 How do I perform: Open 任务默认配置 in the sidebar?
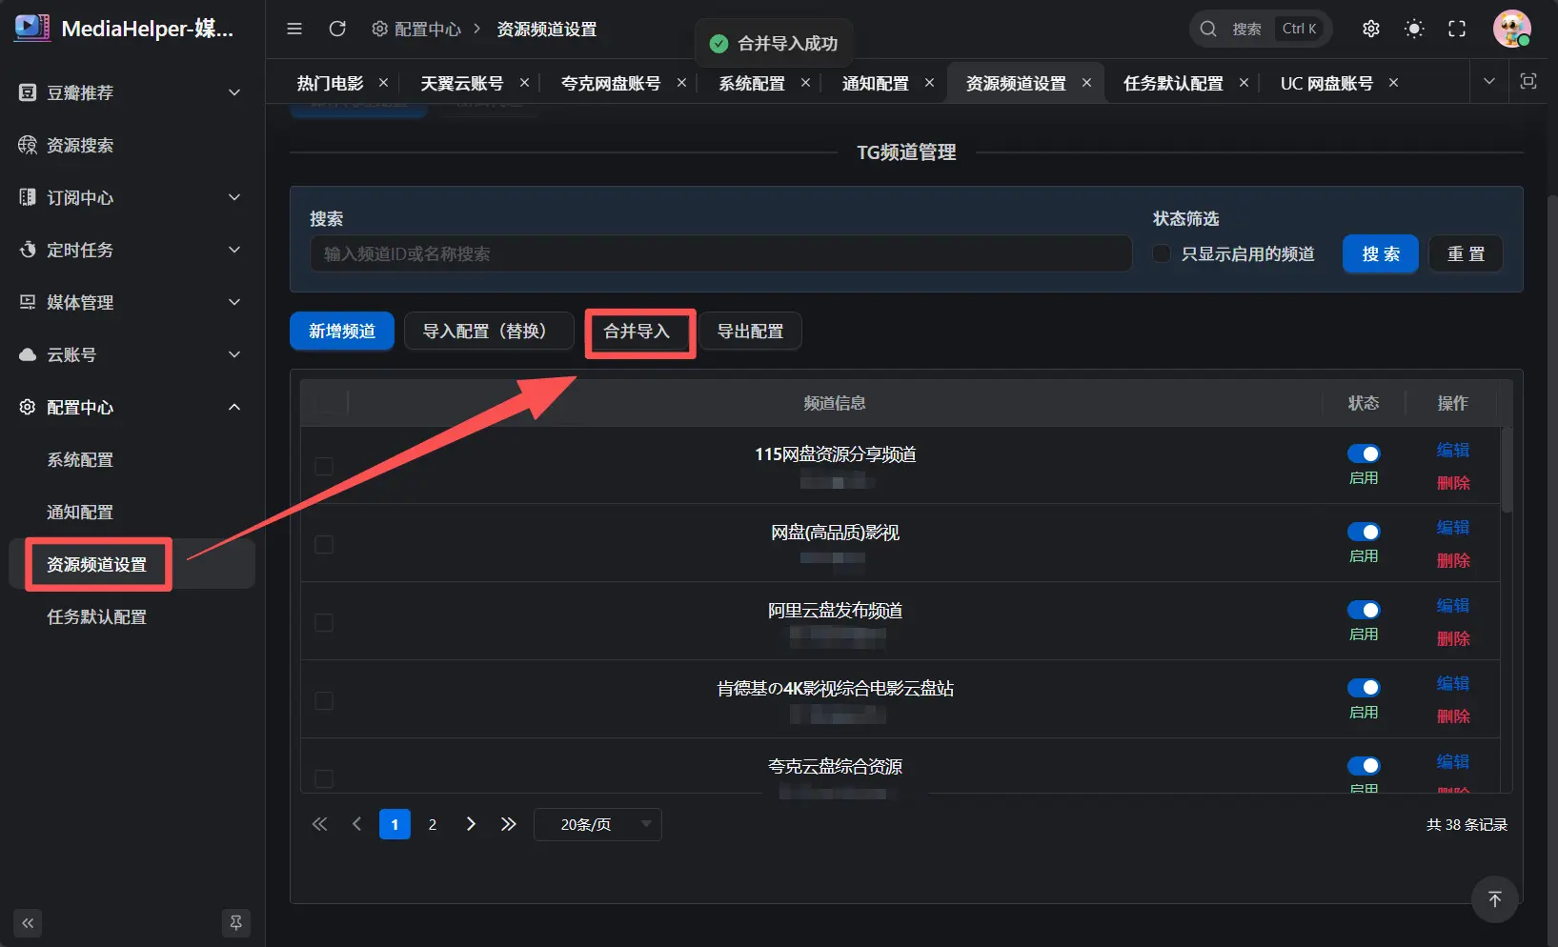pos(97,616)
